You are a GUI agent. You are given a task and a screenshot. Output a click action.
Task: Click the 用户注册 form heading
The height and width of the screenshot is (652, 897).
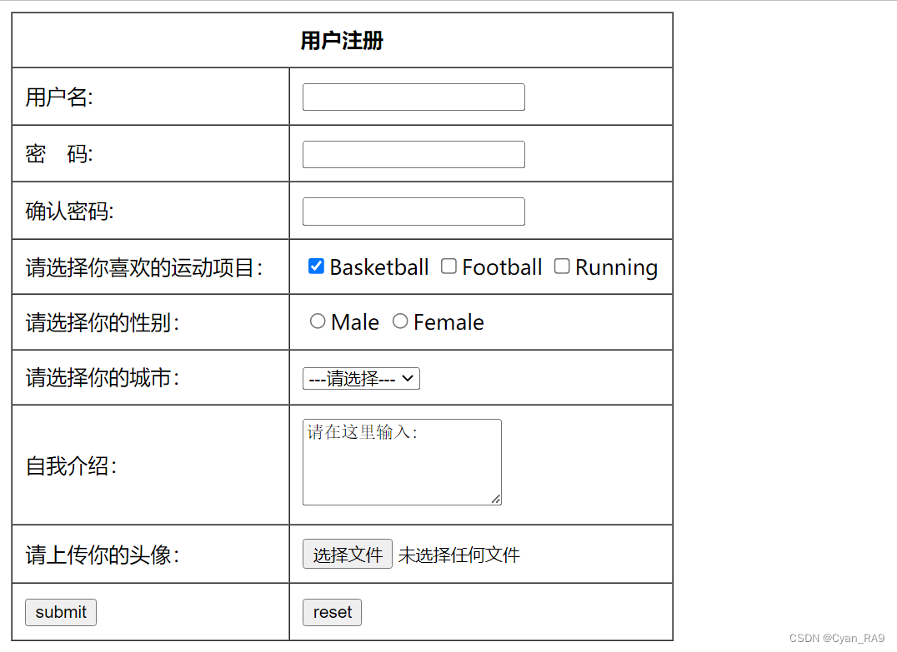[x=342, y=41]
